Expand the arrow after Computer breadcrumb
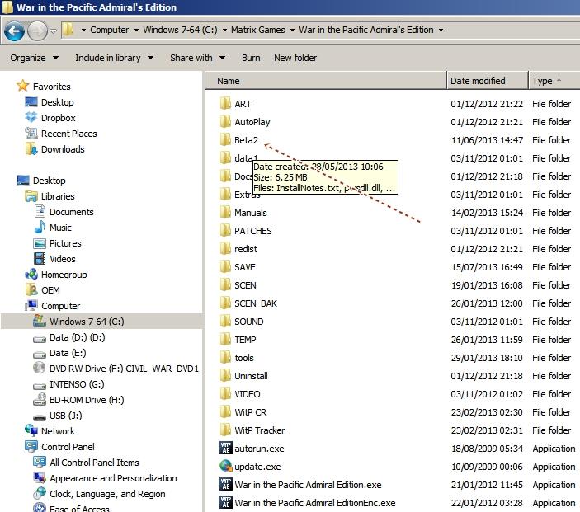Screen dimensions: 580x512 [136, 30]
